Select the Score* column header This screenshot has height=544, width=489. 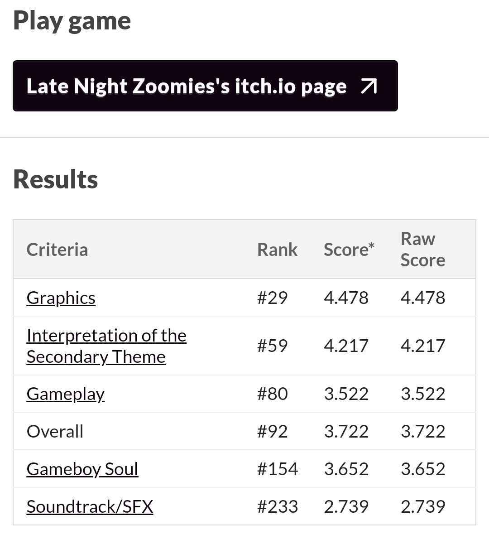click(349, 250)
